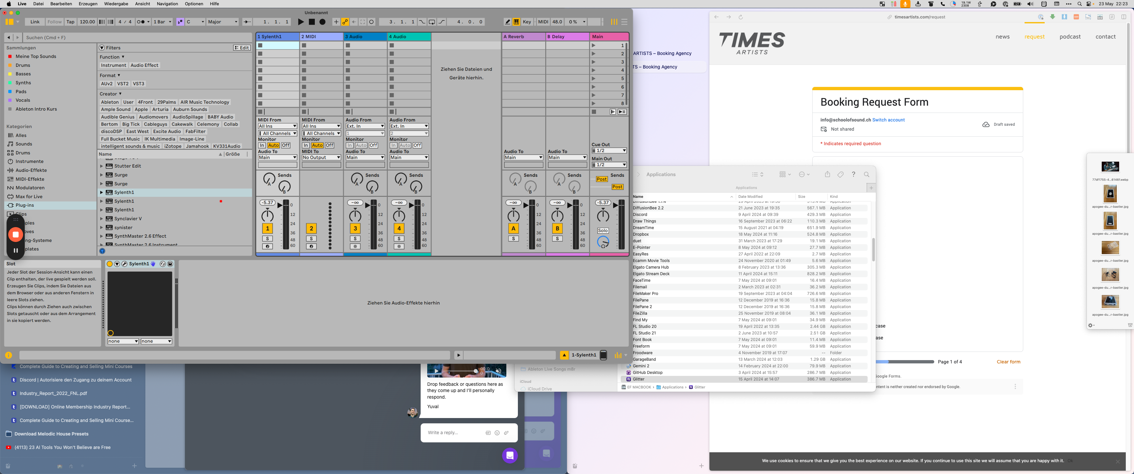This screenshot has width=1134, height=474.
Task: Deactivate the A Reverb return track activator
Action: point(513,228)
